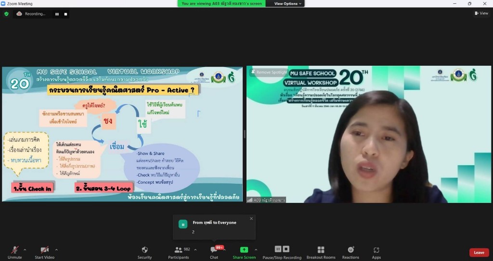Click the chat badge showing 99+
493x261 pixels.
click(220, 248)
